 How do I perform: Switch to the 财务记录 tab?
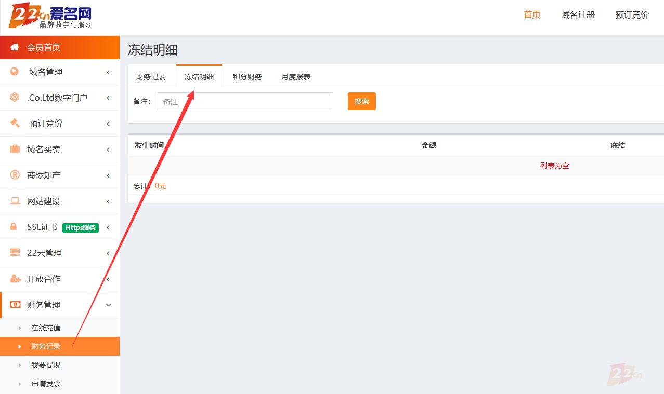click(x=151, y=77)
